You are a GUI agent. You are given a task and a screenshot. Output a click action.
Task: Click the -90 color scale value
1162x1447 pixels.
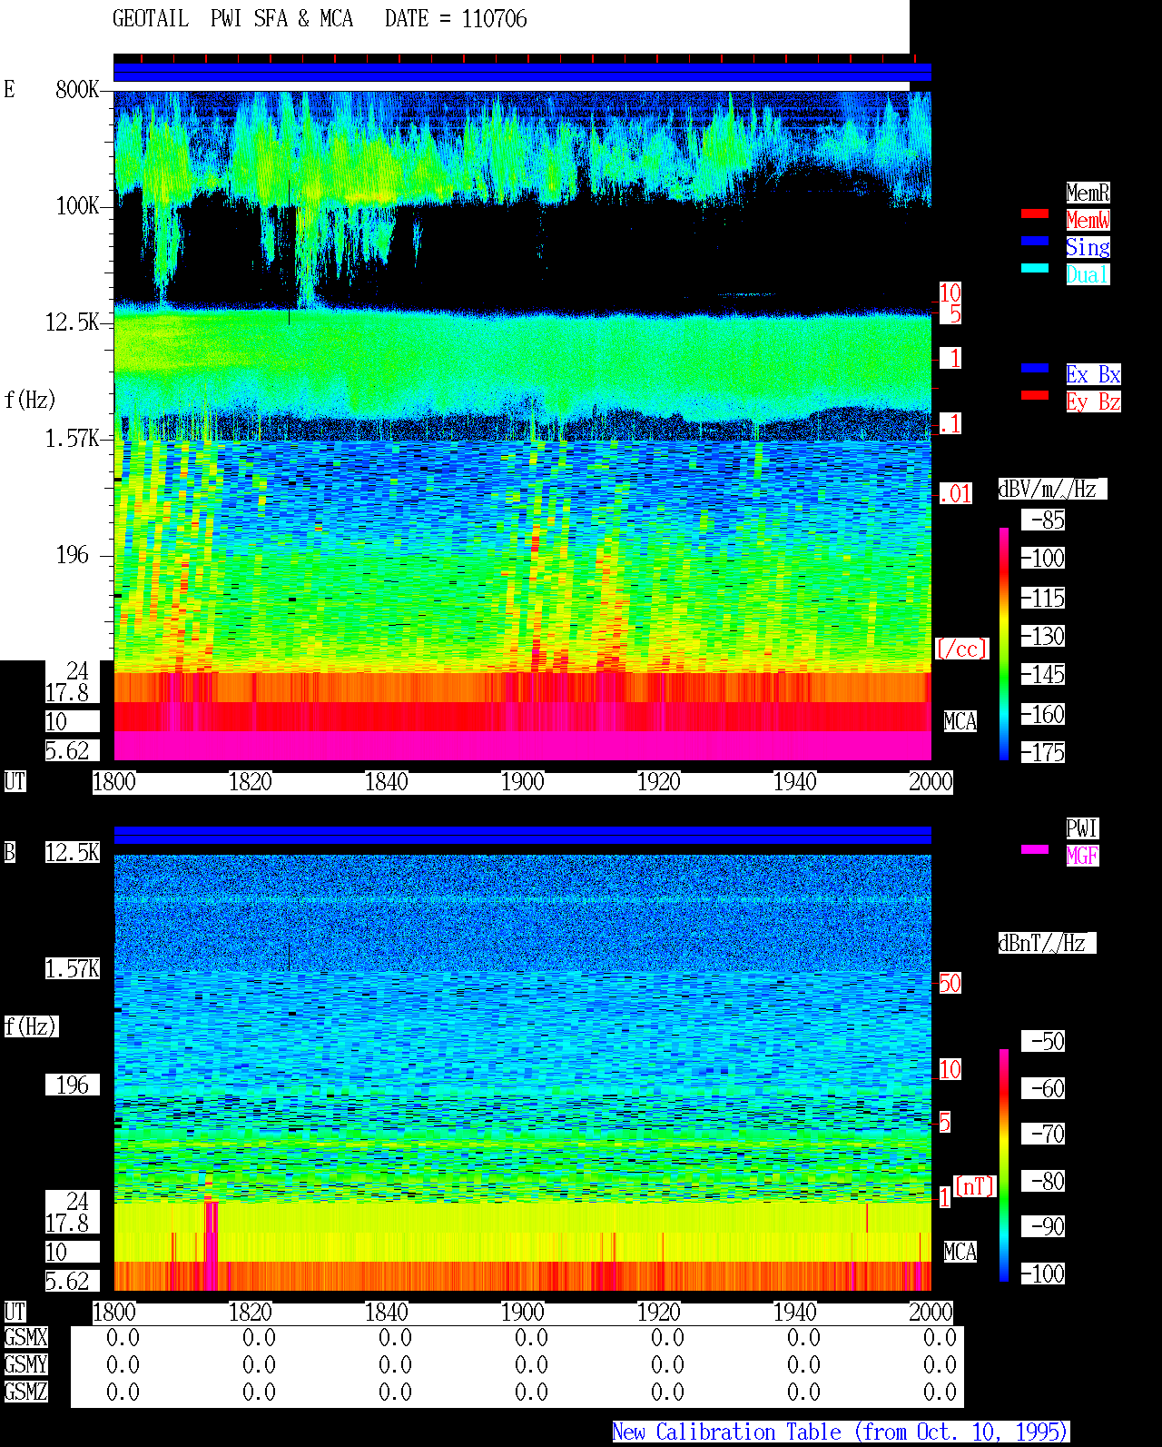[1044, 1226]
